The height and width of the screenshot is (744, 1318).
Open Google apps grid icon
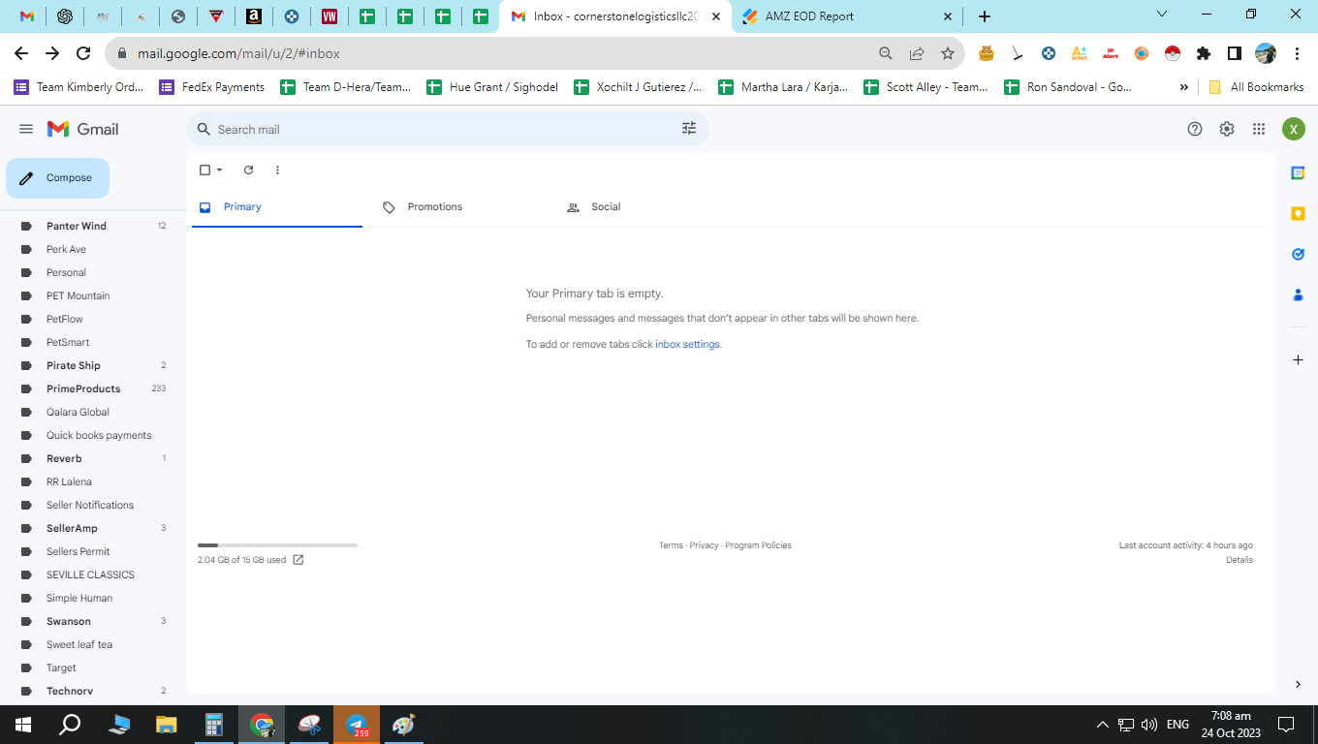tap(1259, 129)
